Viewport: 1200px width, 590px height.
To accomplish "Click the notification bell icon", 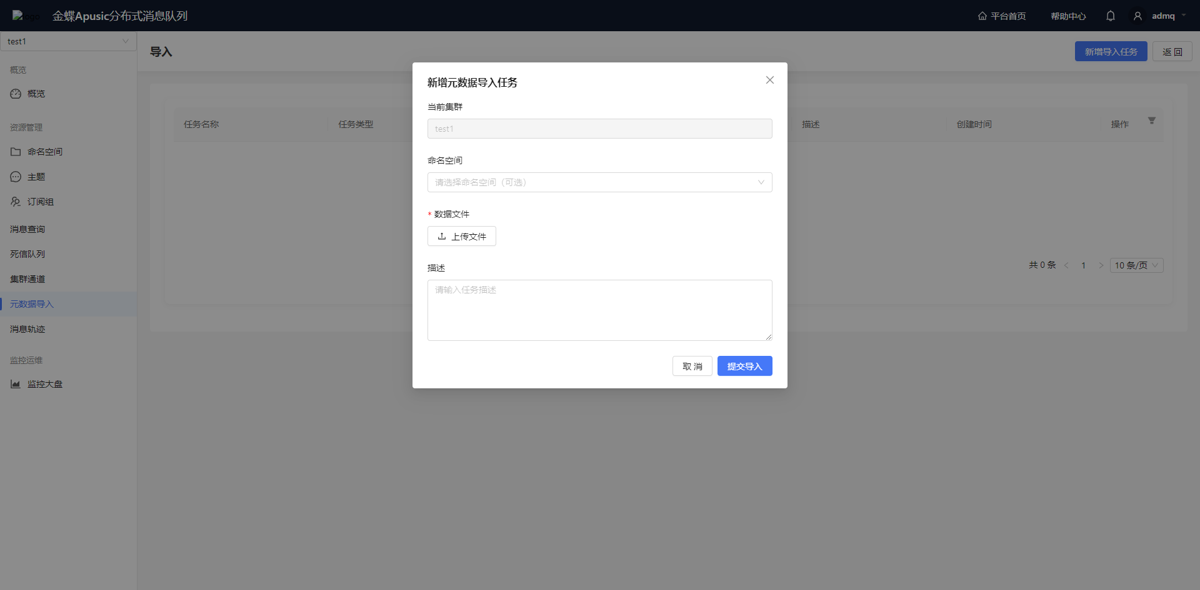I will (x=1111, y=16).
